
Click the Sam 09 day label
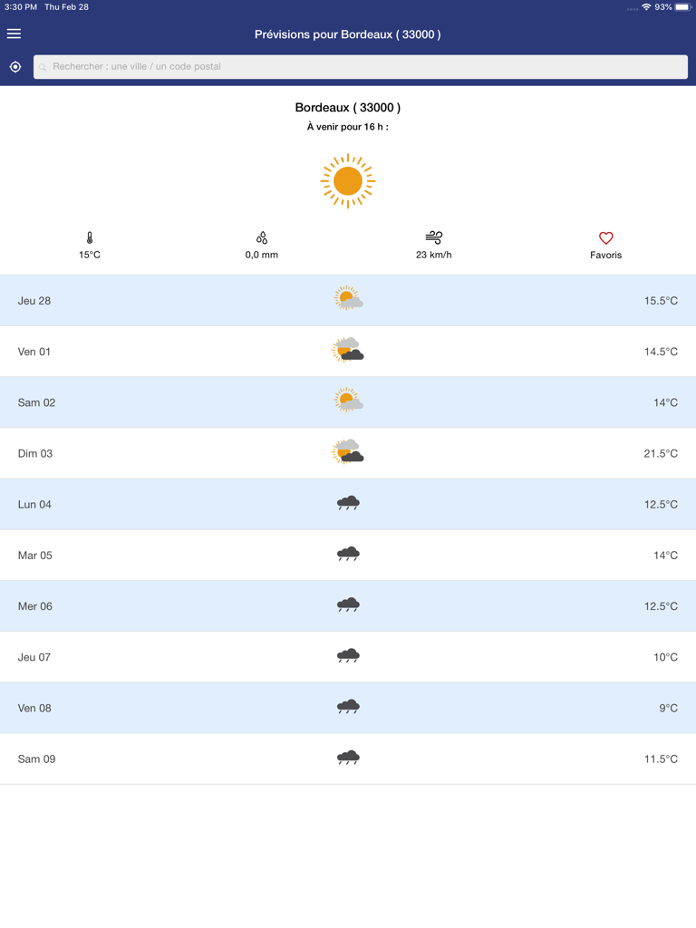(x=36, y=759)
